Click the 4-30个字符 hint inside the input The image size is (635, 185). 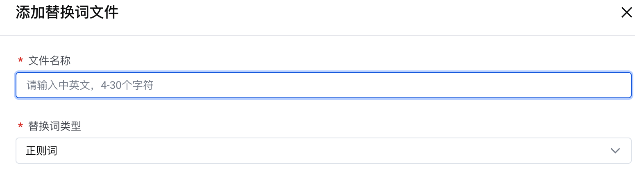click(x=127, y=85)
